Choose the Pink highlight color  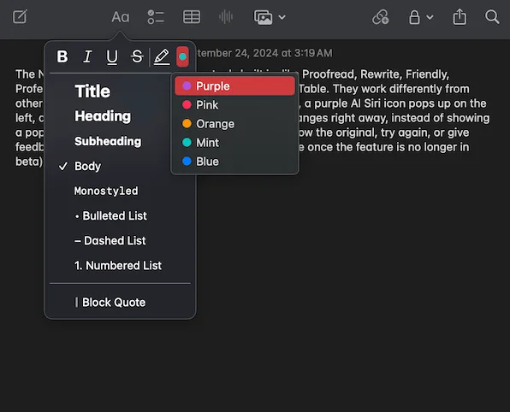[234, 105]
